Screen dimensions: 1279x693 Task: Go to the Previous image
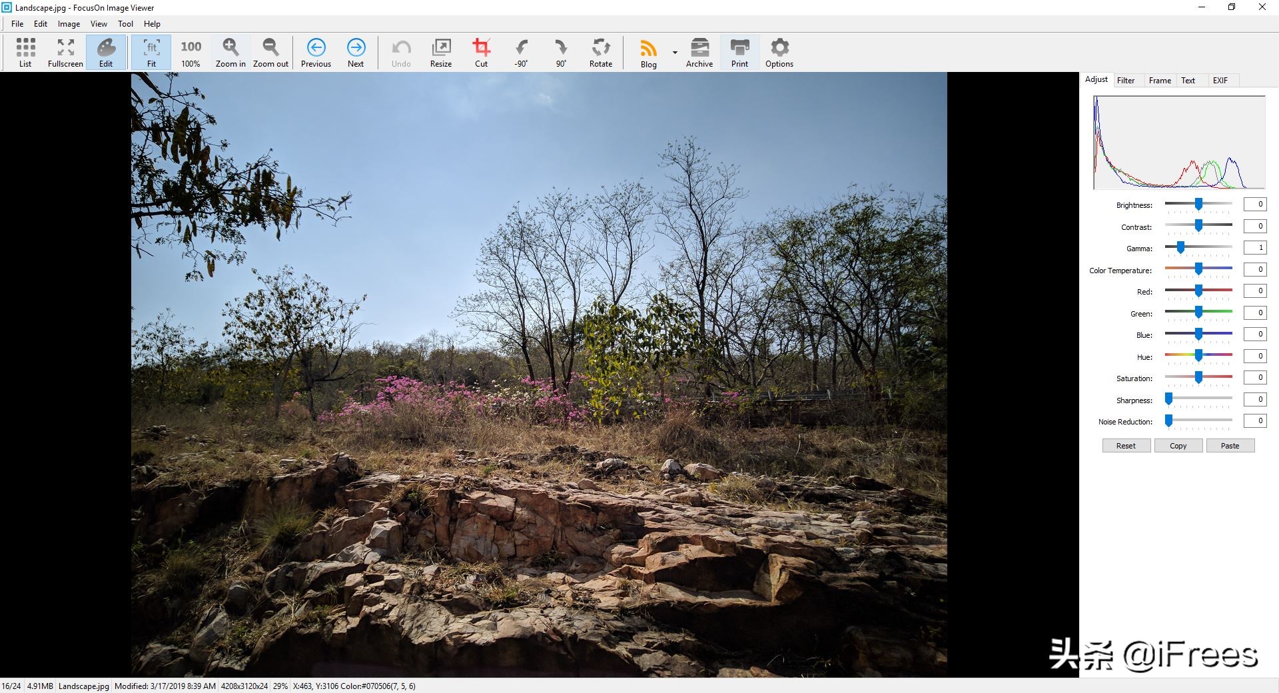tap(316, 52)
